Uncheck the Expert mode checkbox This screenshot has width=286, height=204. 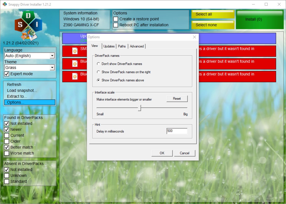tap(6, 74)
